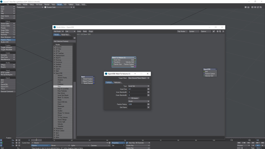Click the X axis channel button
The image size is (265, 149).
pyautogui.click(x=1, y=140)
